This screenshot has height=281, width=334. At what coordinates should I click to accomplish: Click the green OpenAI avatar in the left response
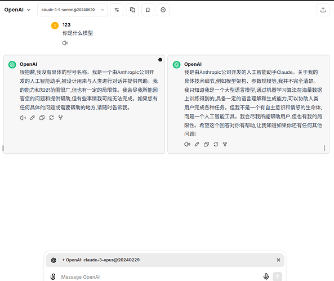point(12,65)
